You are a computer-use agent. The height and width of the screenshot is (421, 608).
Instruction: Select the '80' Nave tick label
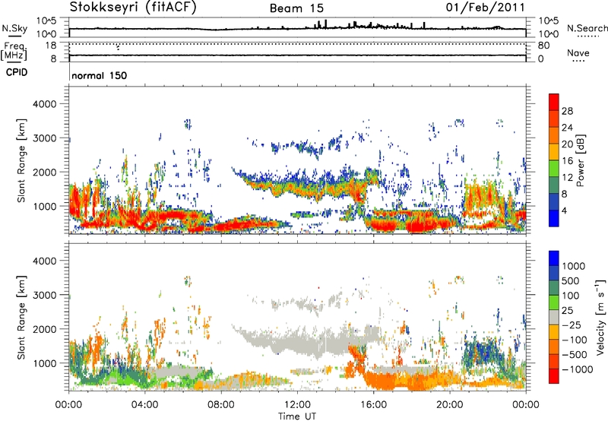click(543, 46)
